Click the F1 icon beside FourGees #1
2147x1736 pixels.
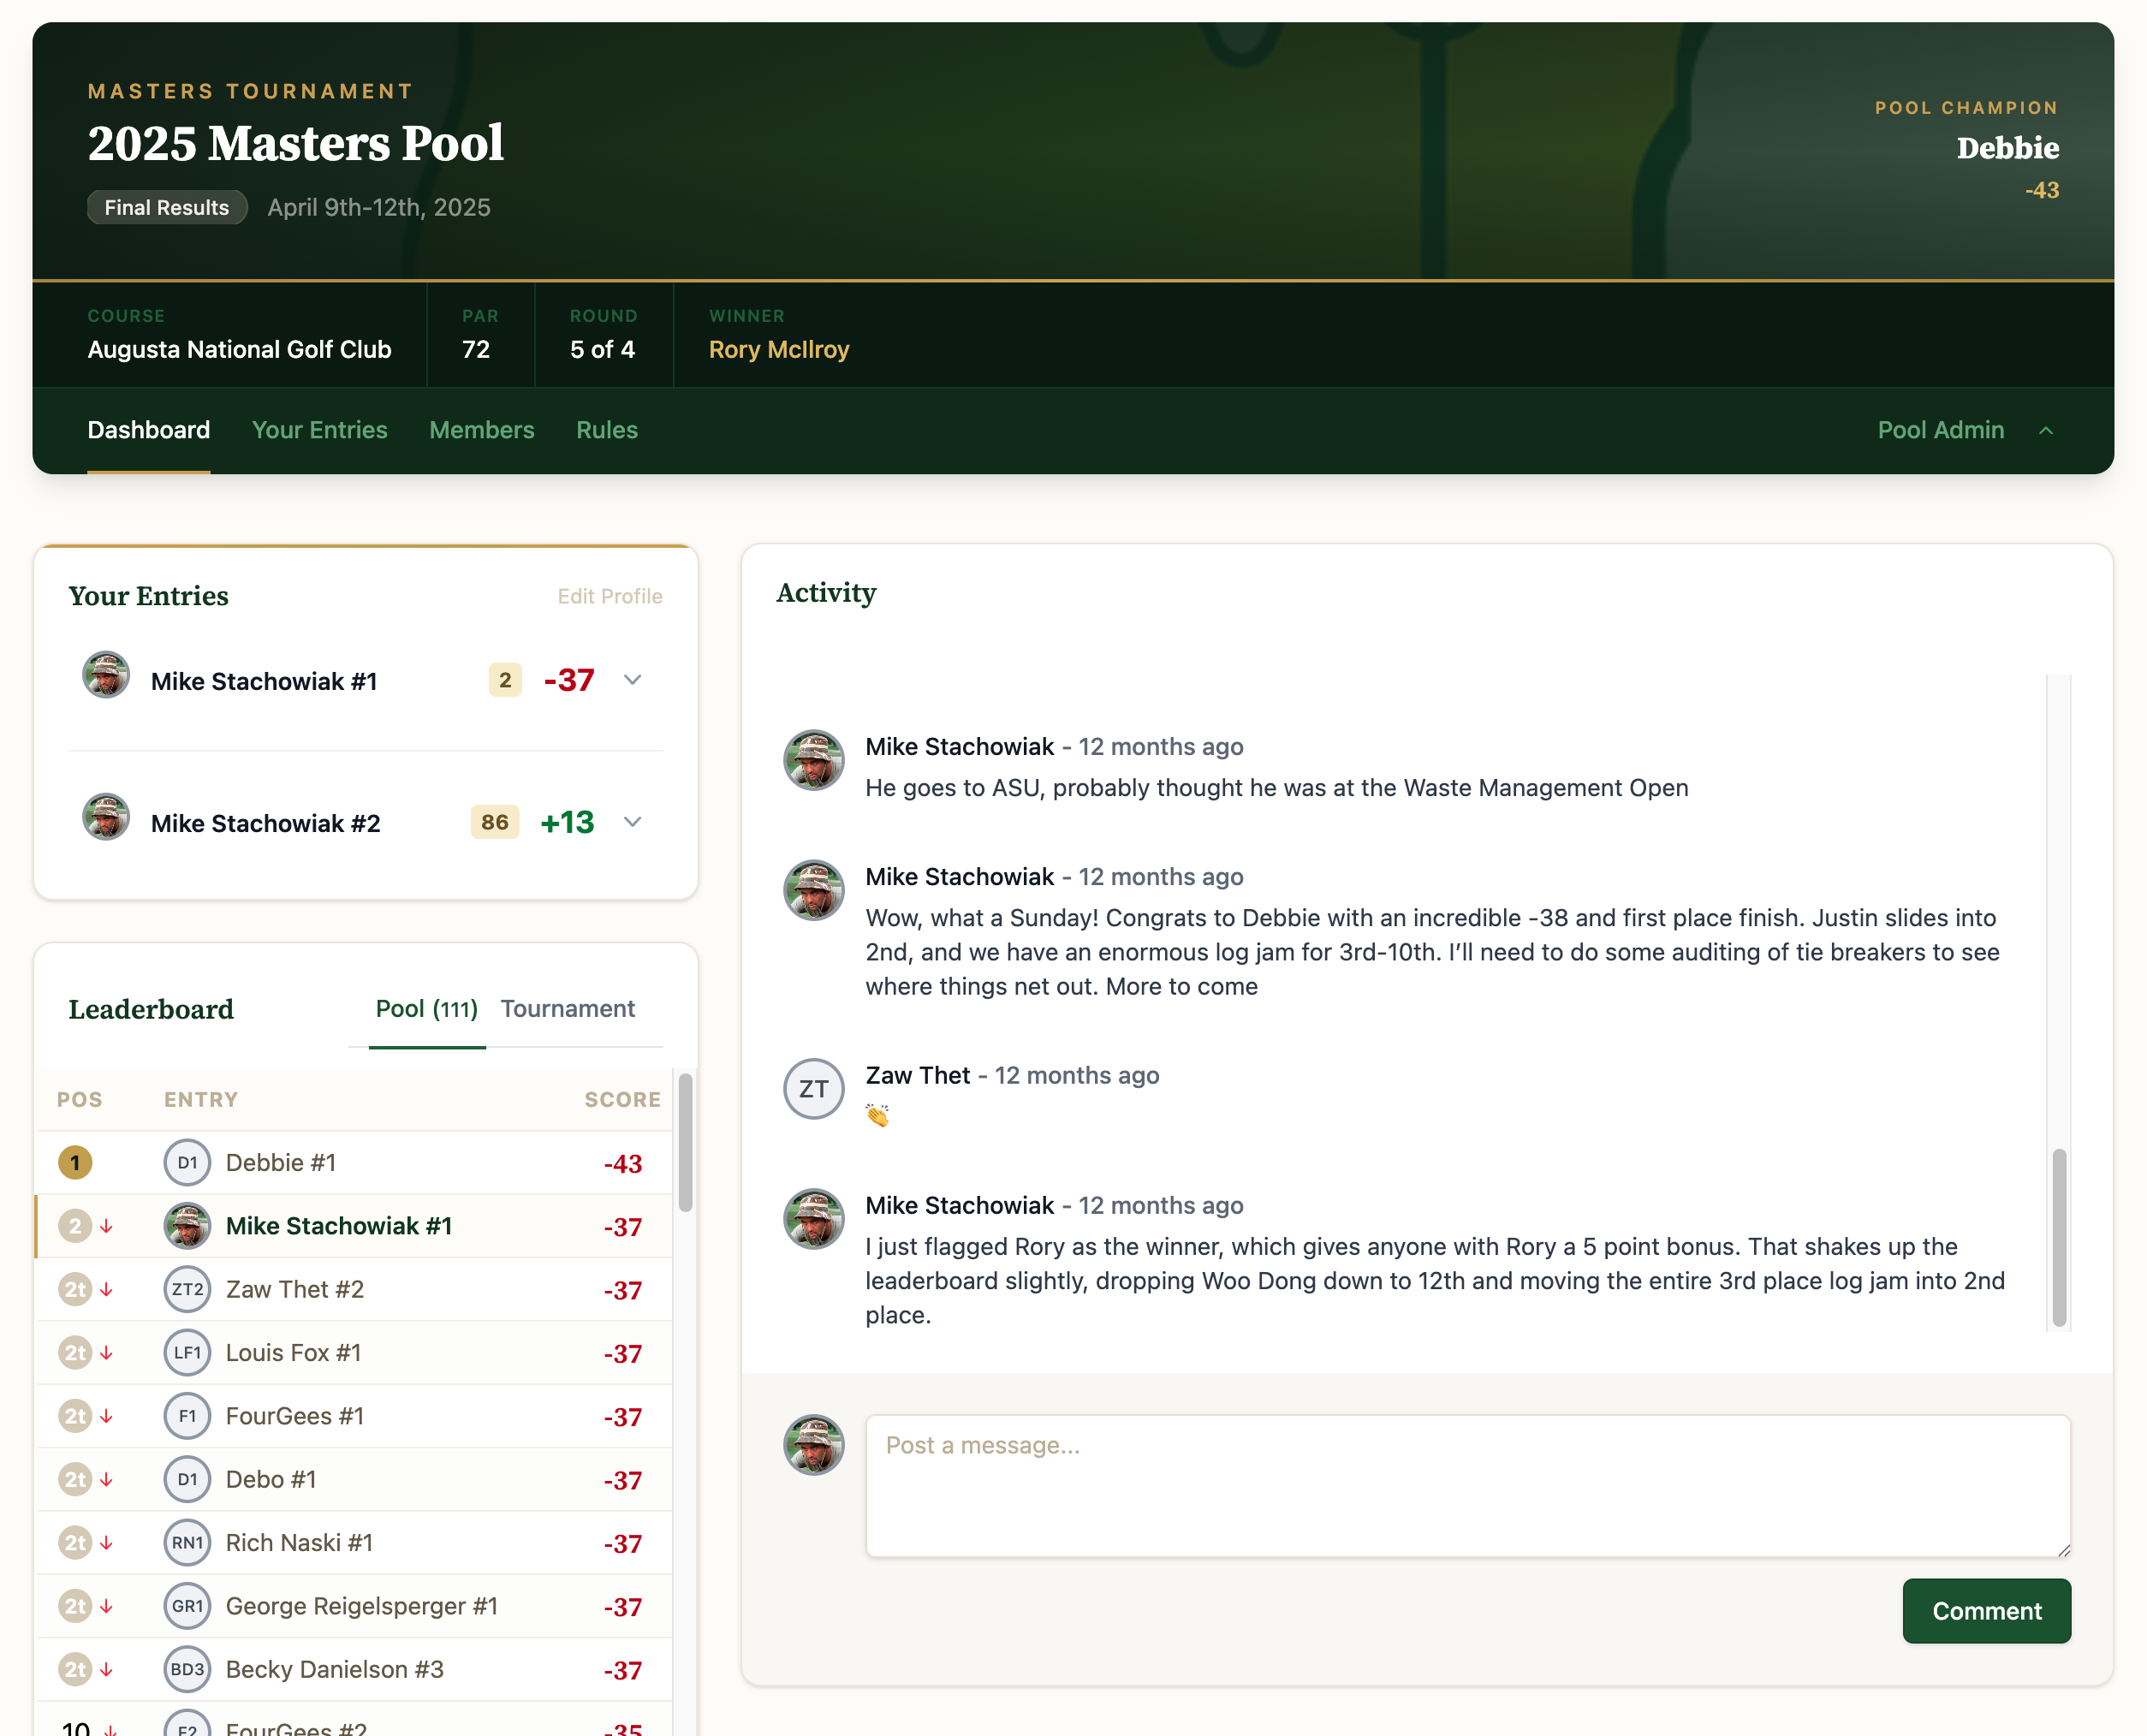(187, 1416)
